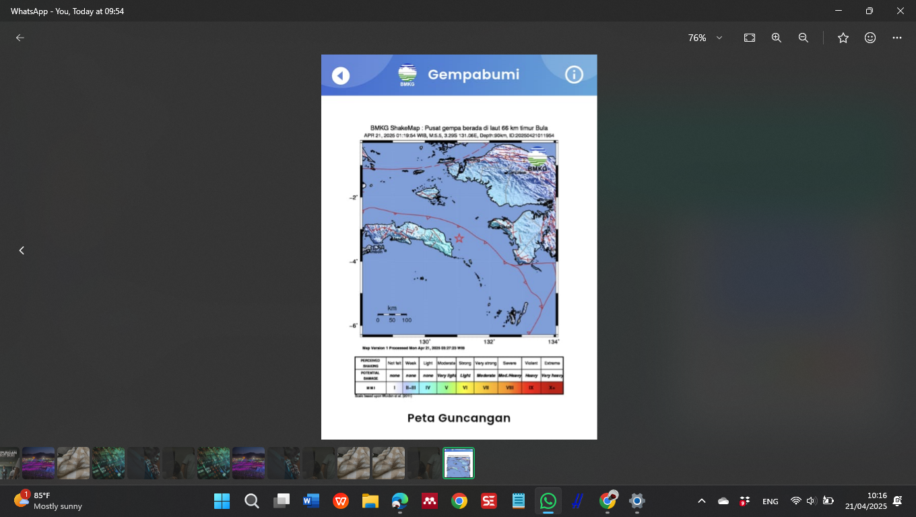
Task: Open the Windows Start menu
Action: 222,501
